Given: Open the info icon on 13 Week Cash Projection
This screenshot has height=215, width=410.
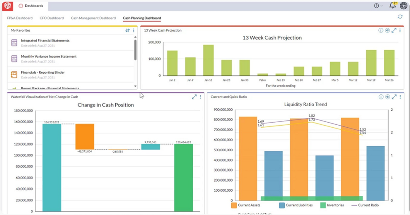Looking at the screenshot, I should coord(381,30).
